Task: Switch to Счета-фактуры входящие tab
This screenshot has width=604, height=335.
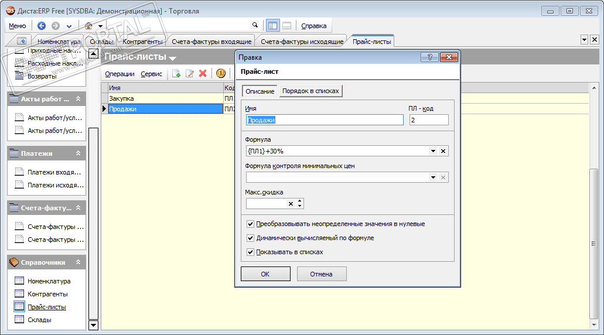Action: tap(211, 42)
